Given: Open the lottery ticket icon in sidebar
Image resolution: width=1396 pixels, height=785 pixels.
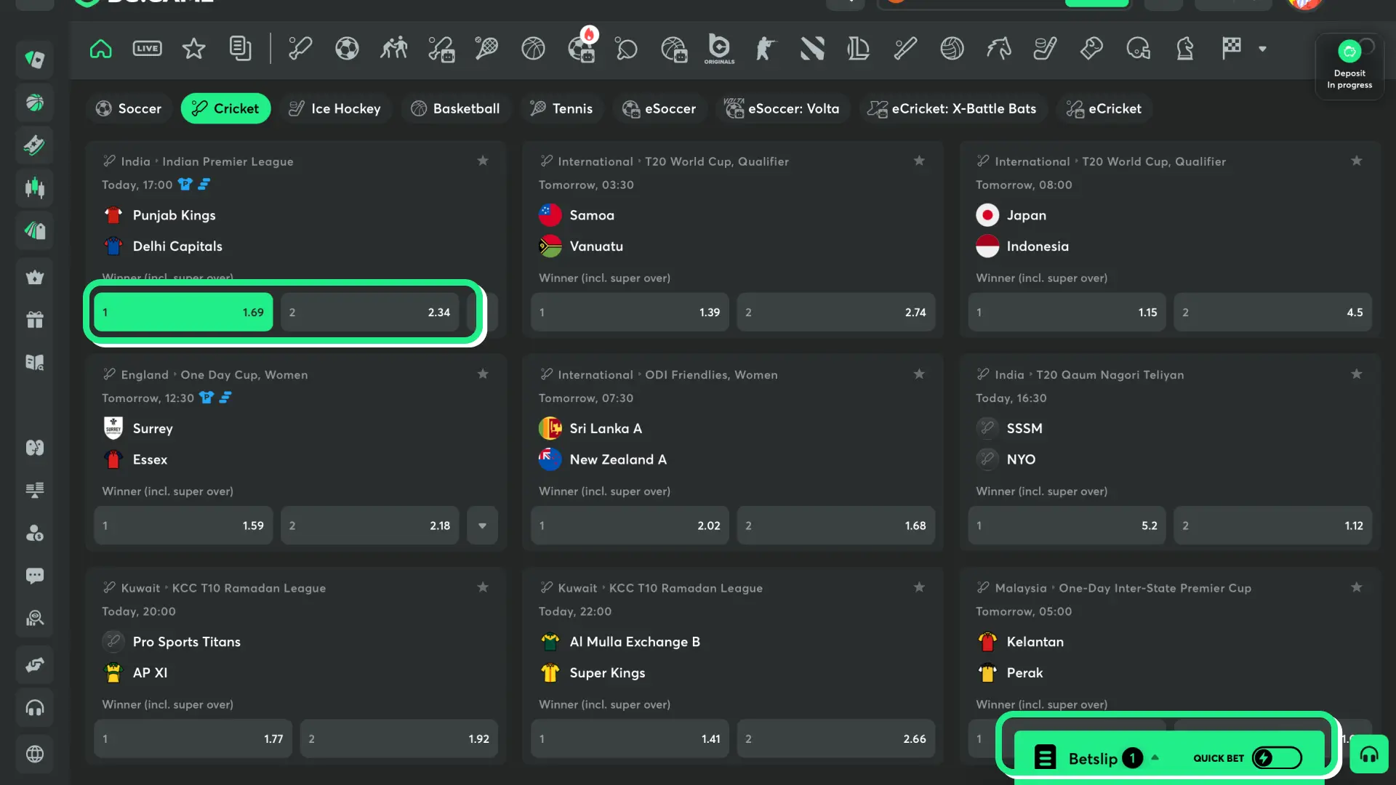Looking at the screenshot, I should coord(35,145).
